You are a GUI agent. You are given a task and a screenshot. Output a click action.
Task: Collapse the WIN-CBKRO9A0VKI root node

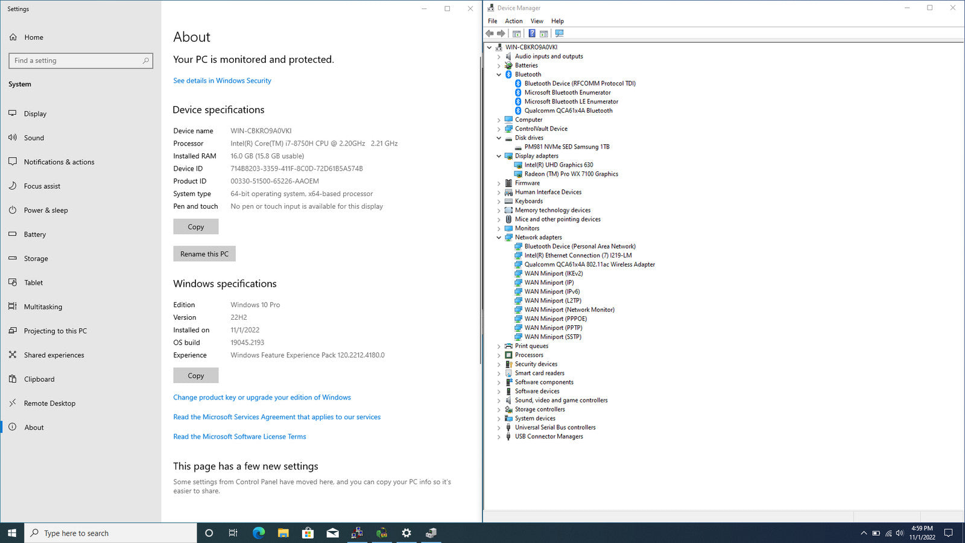(489, 48)
